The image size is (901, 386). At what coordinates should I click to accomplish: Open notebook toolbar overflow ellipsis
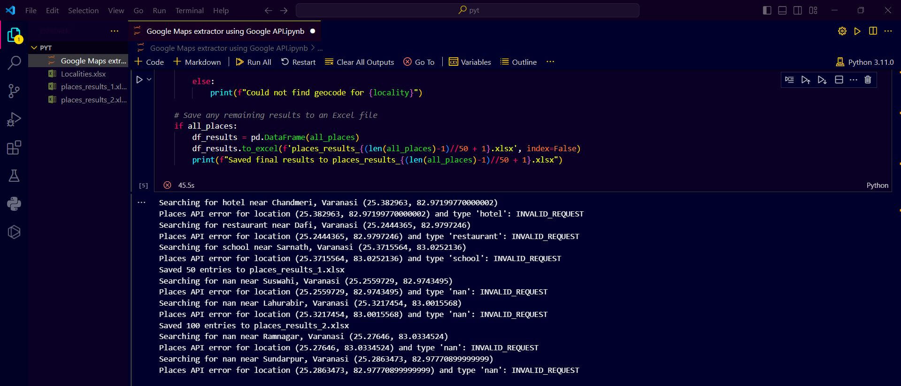pyautogui.click(x=550, y=62)
